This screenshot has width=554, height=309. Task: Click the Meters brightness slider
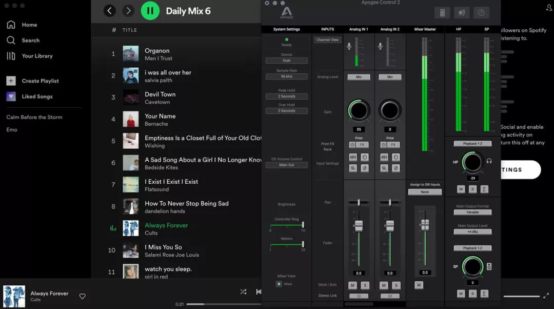click(x=287, y=244)
